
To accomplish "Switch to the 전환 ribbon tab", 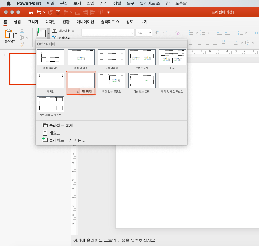I will coord(66,22).
